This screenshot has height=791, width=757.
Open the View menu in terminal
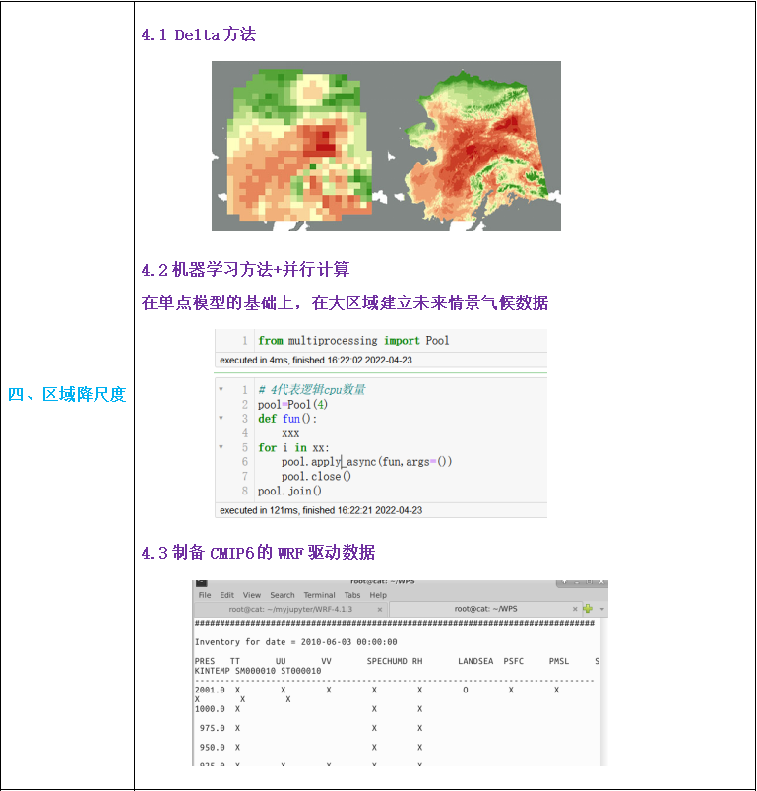(x=251, y=595)
